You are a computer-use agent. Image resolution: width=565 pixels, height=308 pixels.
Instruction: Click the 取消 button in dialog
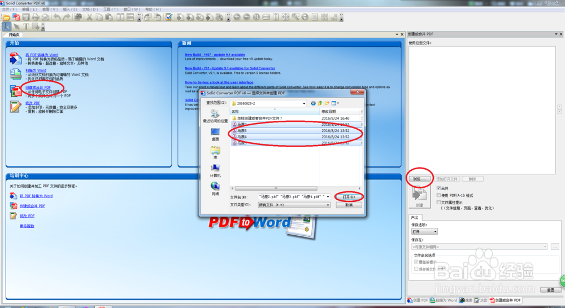pos(349,205)
